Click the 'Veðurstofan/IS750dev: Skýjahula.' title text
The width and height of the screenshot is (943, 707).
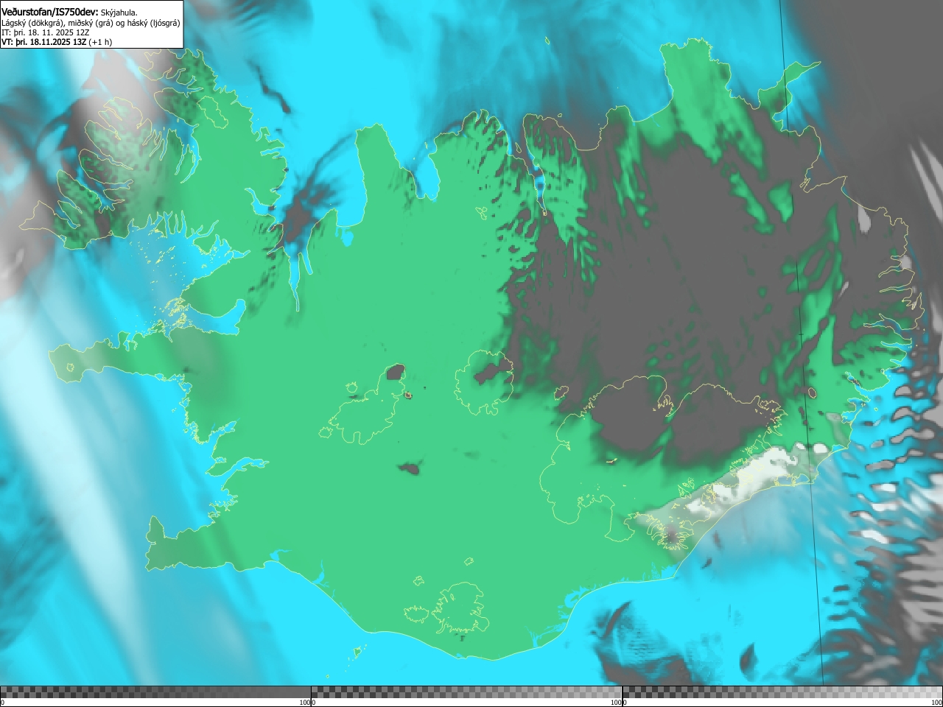click(x=70, y=12)
